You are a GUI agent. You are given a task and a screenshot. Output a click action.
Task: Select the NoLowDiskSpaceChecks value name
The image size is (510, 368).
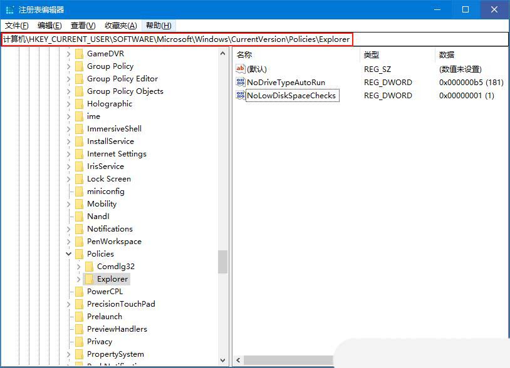[291, 96]
